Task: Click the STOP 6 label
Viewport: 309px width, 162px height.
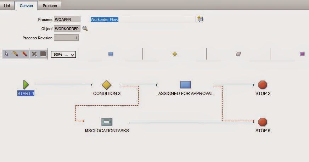Action: point(263,131)
